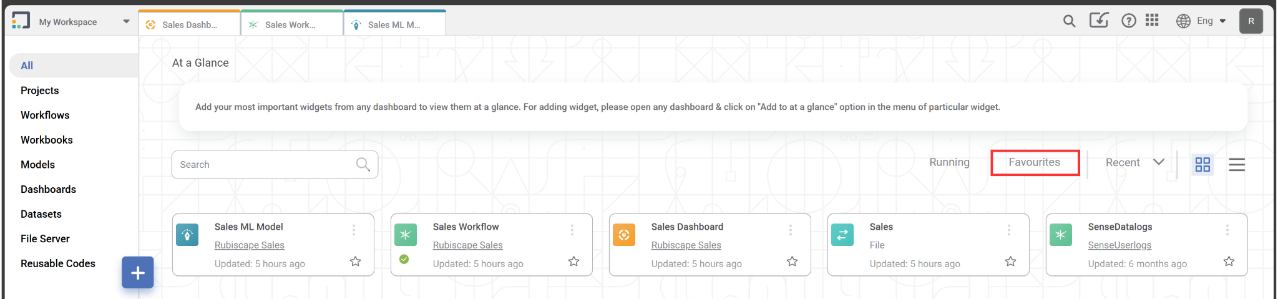Switch to grid card view icon
This screenshot has width=1278, height=299.
coord(1202,165)
